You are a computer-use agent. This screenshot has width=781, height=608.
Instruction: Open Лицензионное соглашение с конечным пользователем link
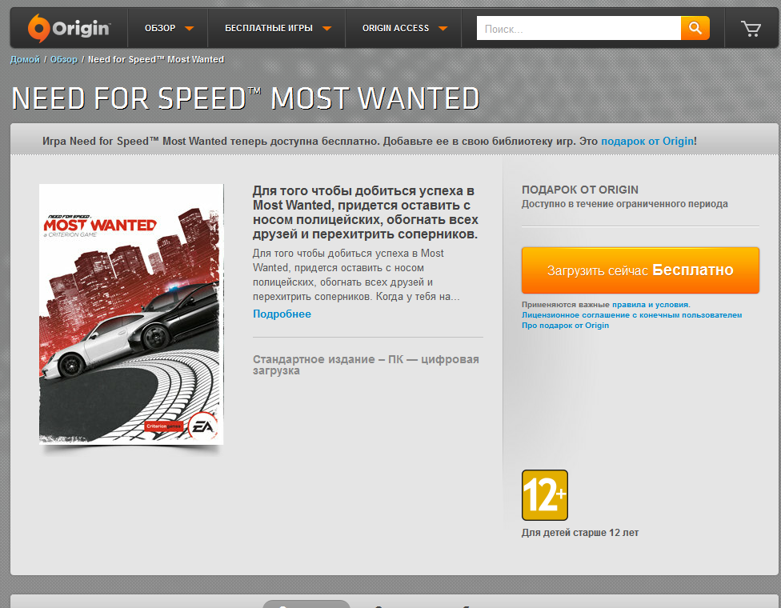[x=631, y=315]
